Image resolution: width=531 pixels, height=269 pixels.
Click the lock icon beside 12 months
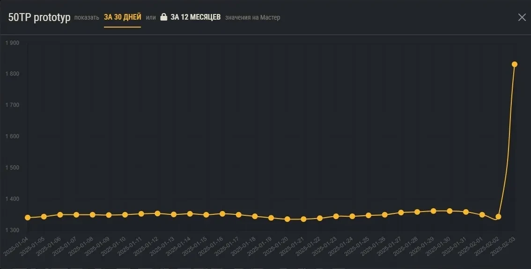(163, 17)
